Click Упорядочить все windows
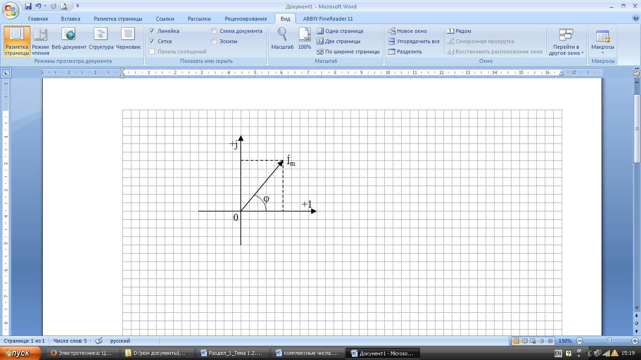 pyautogui.click(x=414, y=41)
